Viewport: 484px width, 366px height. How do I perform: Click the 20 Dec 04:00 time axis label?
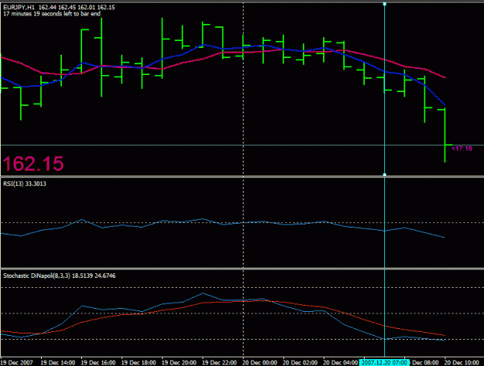pyautogui.click(x=341, y=363)
